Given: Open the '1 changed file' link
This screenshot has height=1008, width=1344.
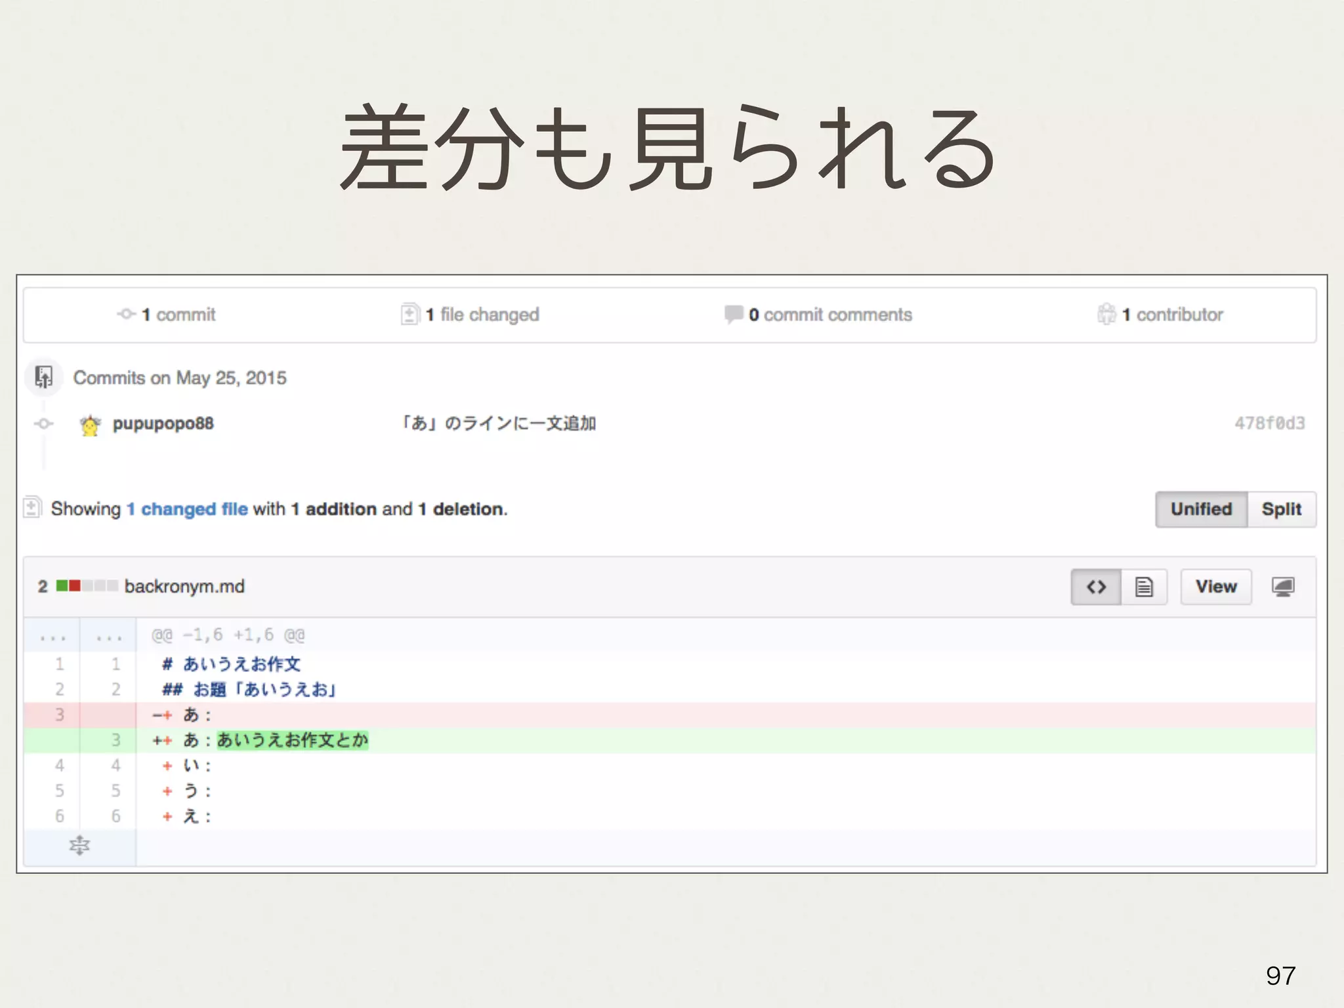Looking at the screenshot, I should coord(187,509).
